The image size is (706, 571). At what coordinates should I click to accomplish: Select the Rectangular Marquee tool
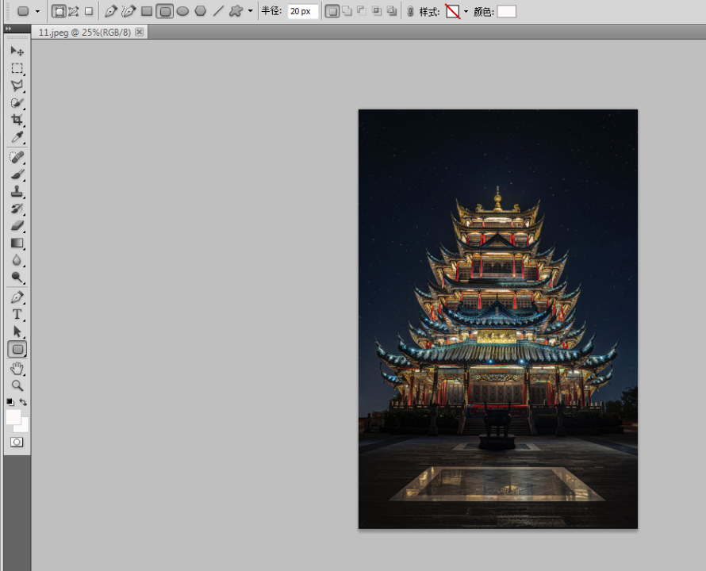17,68
